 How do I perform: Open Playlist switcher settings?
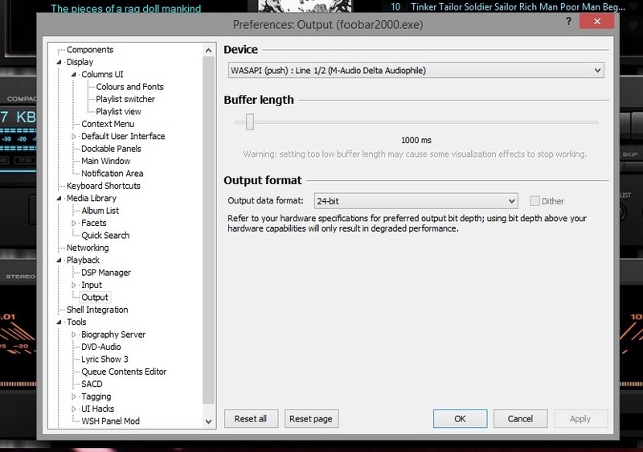(x=125, y=99)
